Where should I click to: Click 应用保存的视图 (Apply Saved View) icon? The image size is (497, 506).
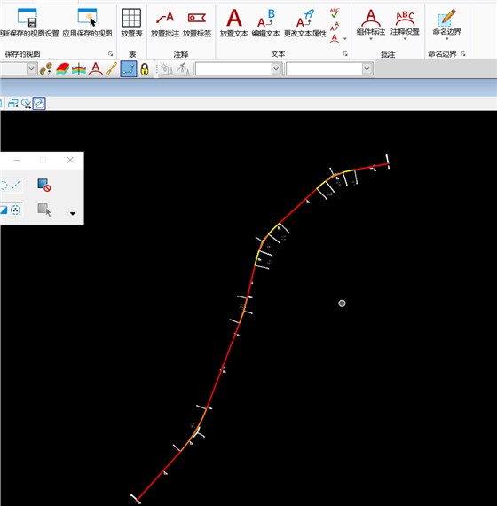tap(87, 18)
